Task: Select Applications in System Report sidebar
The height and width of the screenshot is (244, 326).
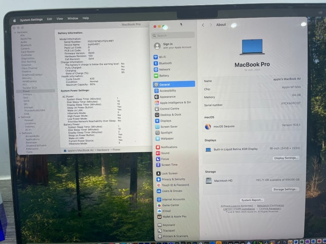Action: click(x=32, y=139)
